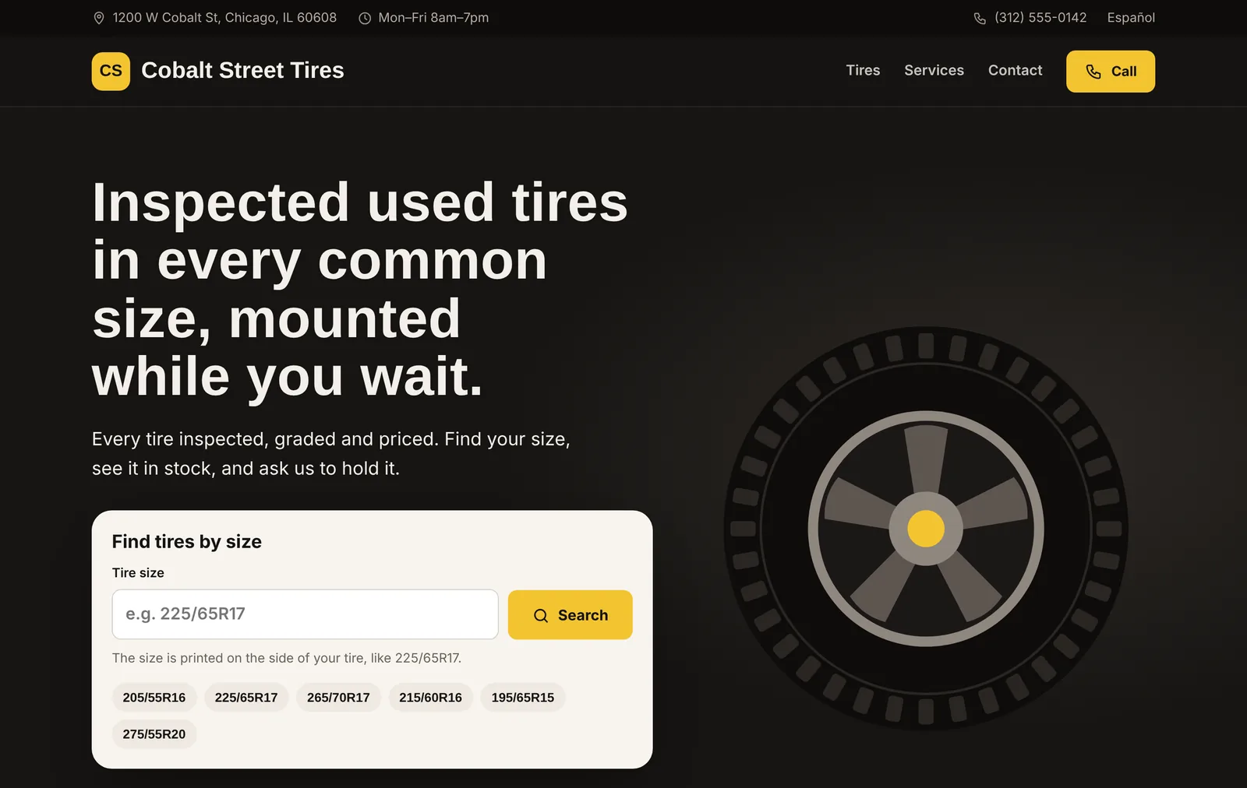Click the Search button
The height and width of the screenshot is (788, 1247).
pos(571,615)
